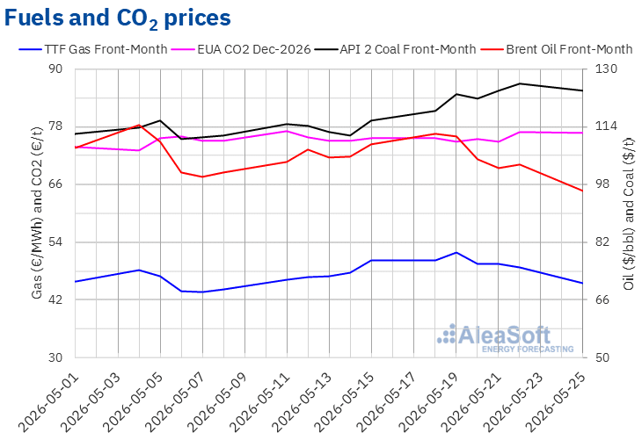Click the API 2 Coal Front-Month legend entry
This screenshot has height=447, width=642.
395,49
